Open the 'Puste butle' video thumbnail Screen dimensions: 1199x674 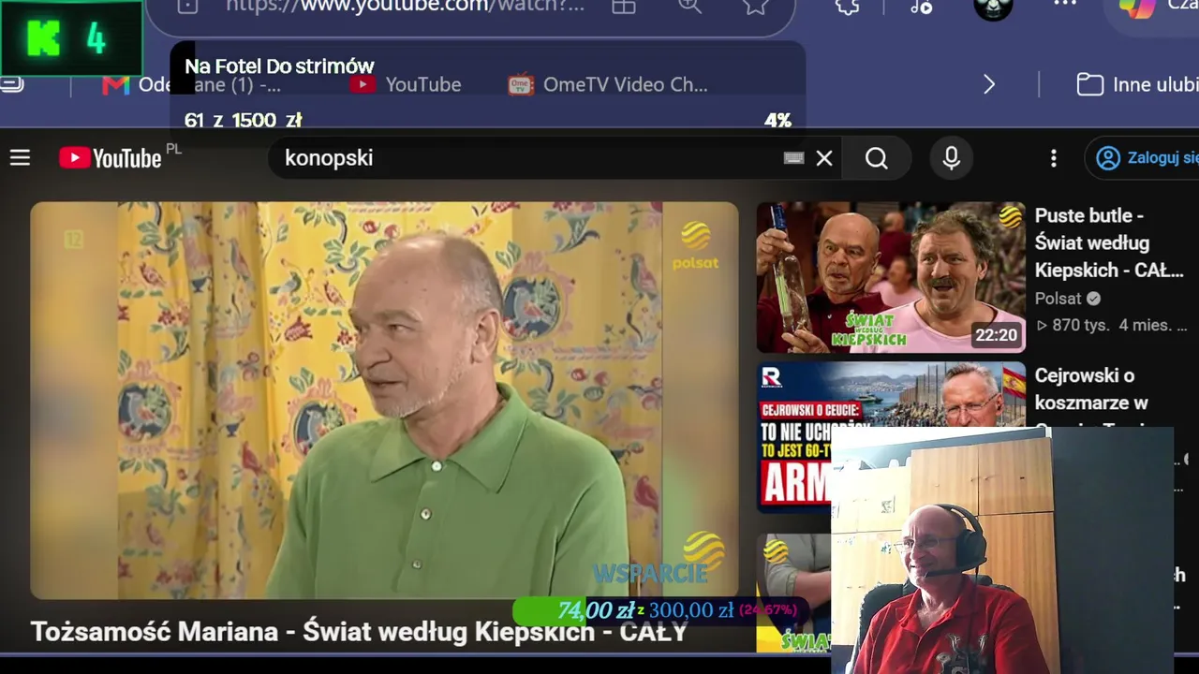click(891, 277)
